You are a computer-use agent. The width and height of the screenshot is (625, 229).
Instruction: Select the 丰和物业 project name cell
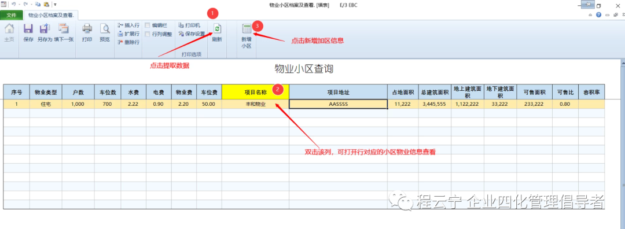coord(256,104)
